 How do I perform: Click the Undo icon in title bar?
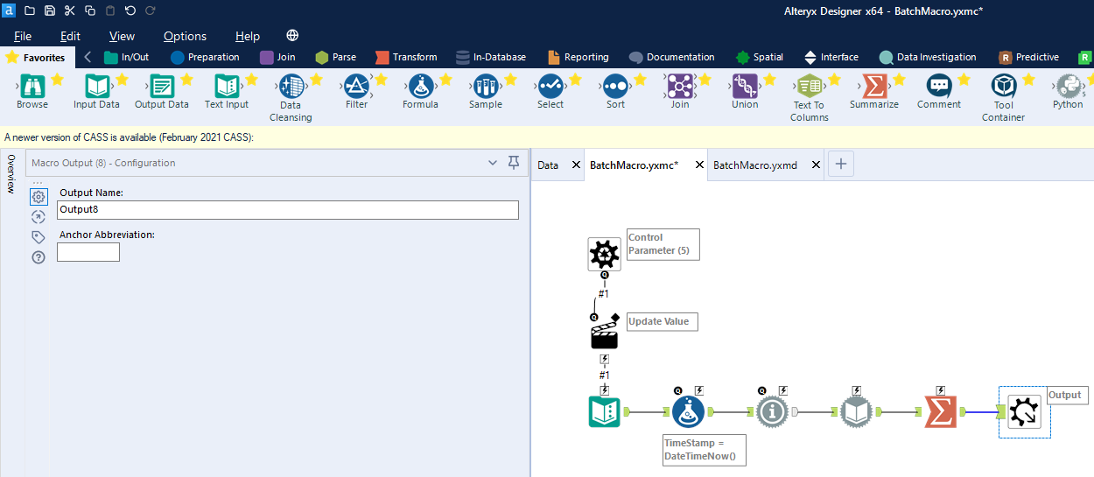point(130,11)
